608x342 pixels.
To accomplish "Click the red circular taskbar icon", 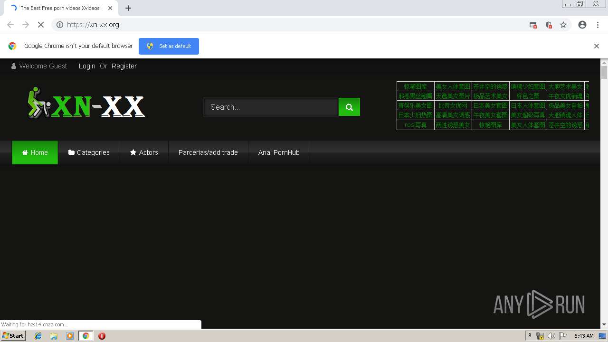I will (102, 336).
